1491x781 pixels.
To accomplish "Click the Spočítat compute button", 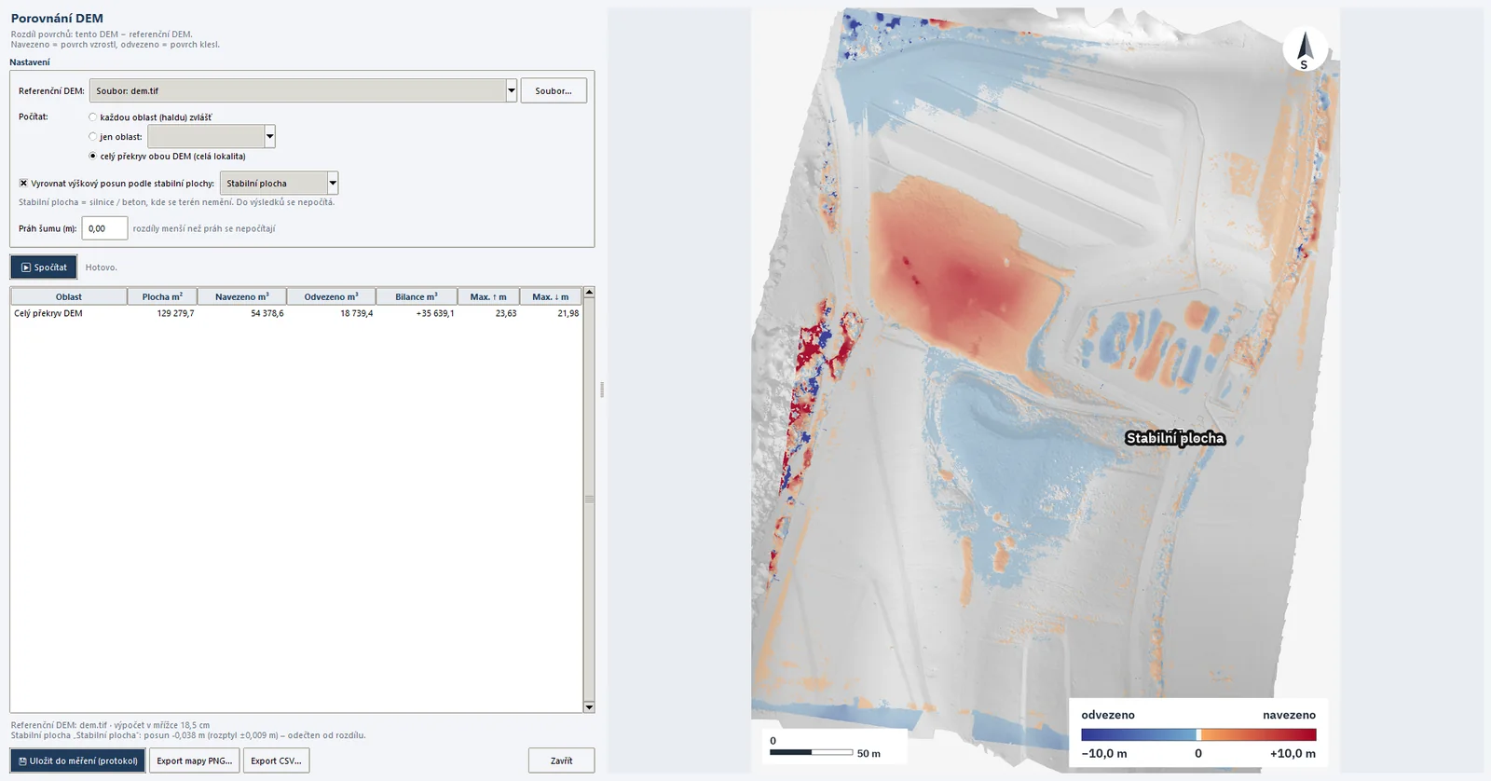I will tap(44, 267).
